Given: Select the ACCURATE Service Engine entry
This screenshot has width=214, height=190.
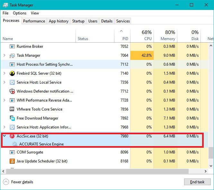Looking at the screenshot, I should coord(41,144).
